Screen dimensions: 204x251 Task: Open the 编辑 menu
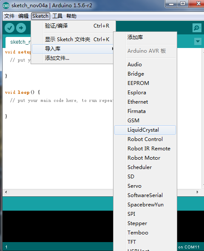pyautogui.click(x=23, y=16)
